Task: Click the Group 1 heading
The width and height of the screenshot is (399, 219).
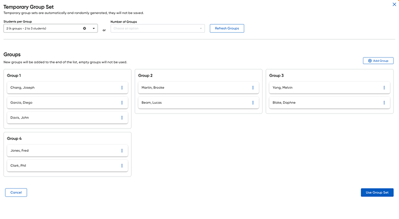Action: coord(14,75)
